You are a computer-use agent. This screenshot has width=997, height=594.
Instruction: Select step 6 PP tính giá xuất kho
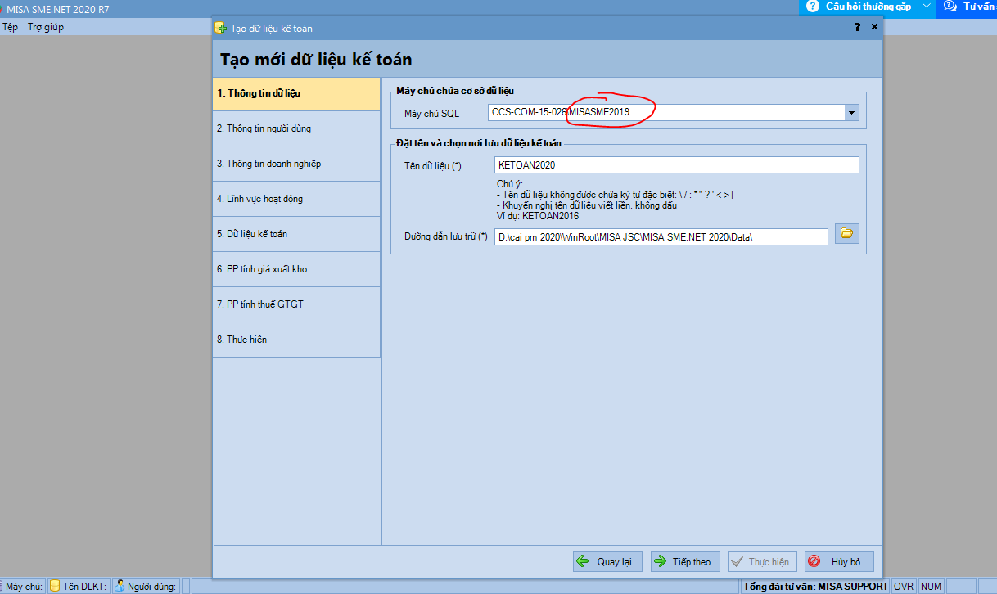click(296, 269)
